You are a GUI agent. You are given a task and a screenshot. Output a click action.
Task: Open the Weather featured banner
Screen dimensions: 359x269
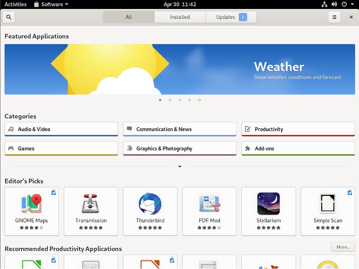point(179,69)
